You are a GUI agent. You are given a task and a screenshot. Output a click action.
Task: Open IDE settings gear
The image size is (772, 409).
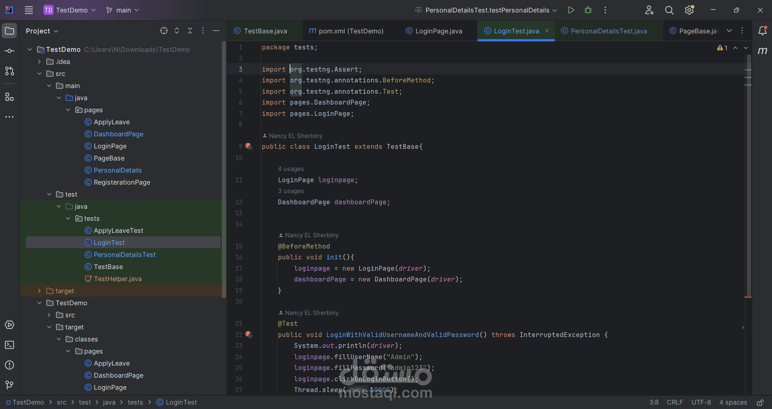(689, 10)
